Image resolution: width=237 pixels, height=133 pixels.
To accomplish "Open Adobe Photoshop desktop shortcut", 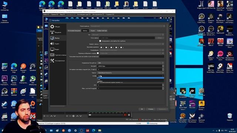I will point(14,80).
